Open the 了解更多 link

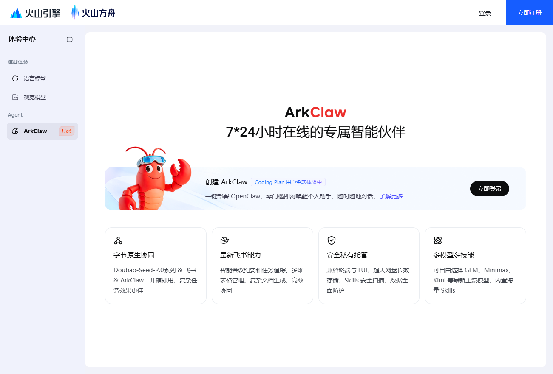(391, 196)
